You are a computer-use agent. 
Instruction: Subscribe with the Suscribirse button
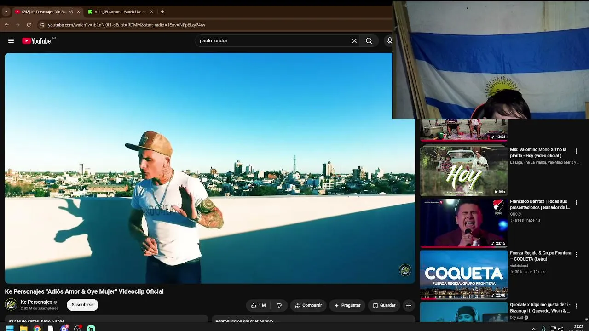click(82, 305)
